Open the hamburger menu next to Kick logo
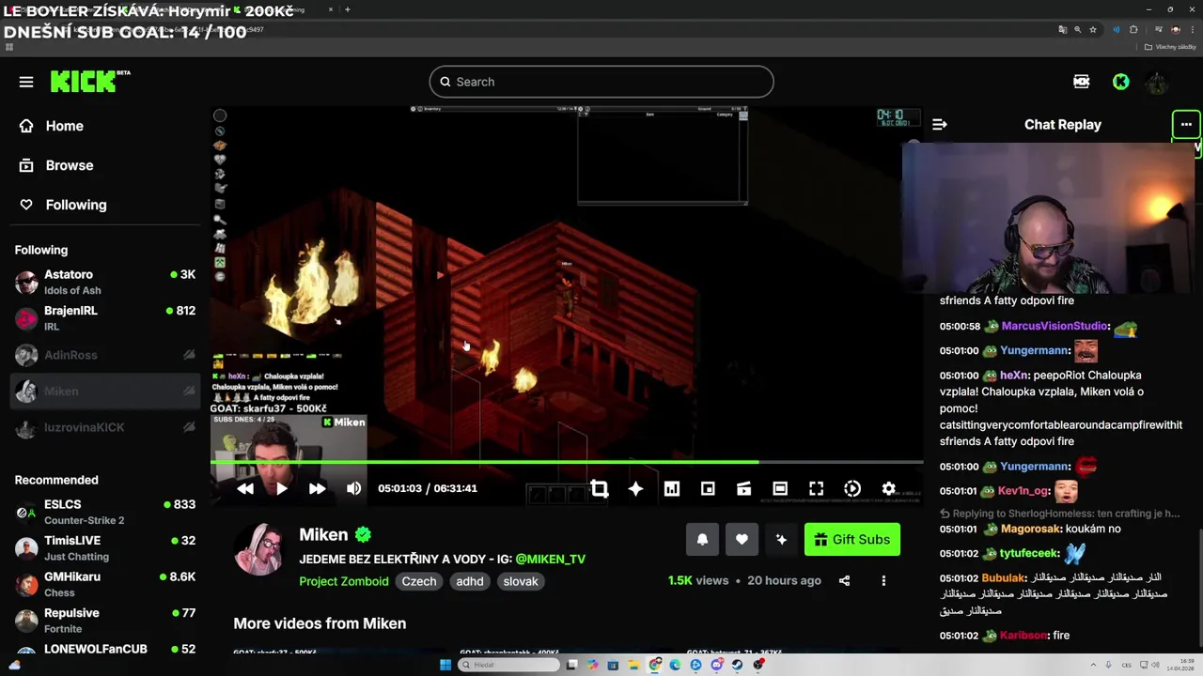Screen dimensions: 1203x676 [x=26, y=82]
